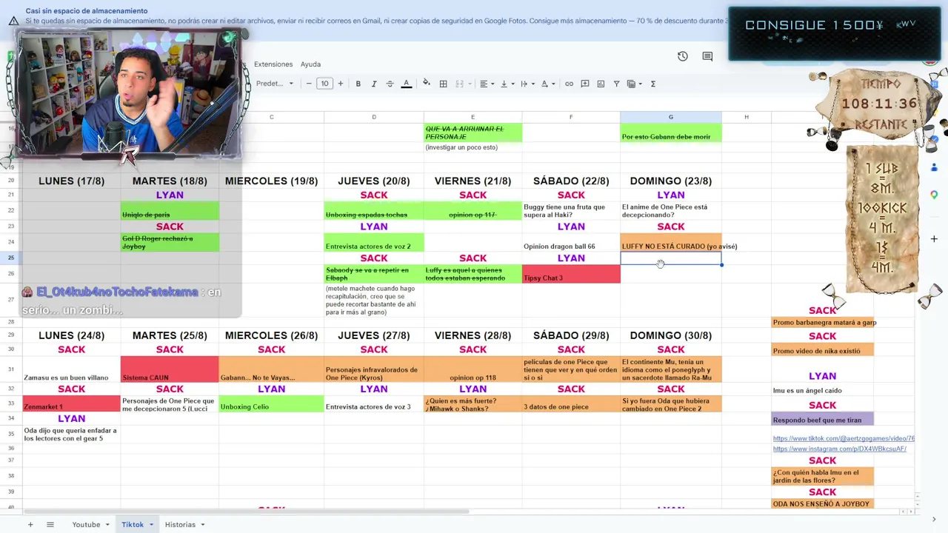Open Google Maps in the side panel
Image resolution: width=948 pixels, height=533 pixels.
pos(934,194)
